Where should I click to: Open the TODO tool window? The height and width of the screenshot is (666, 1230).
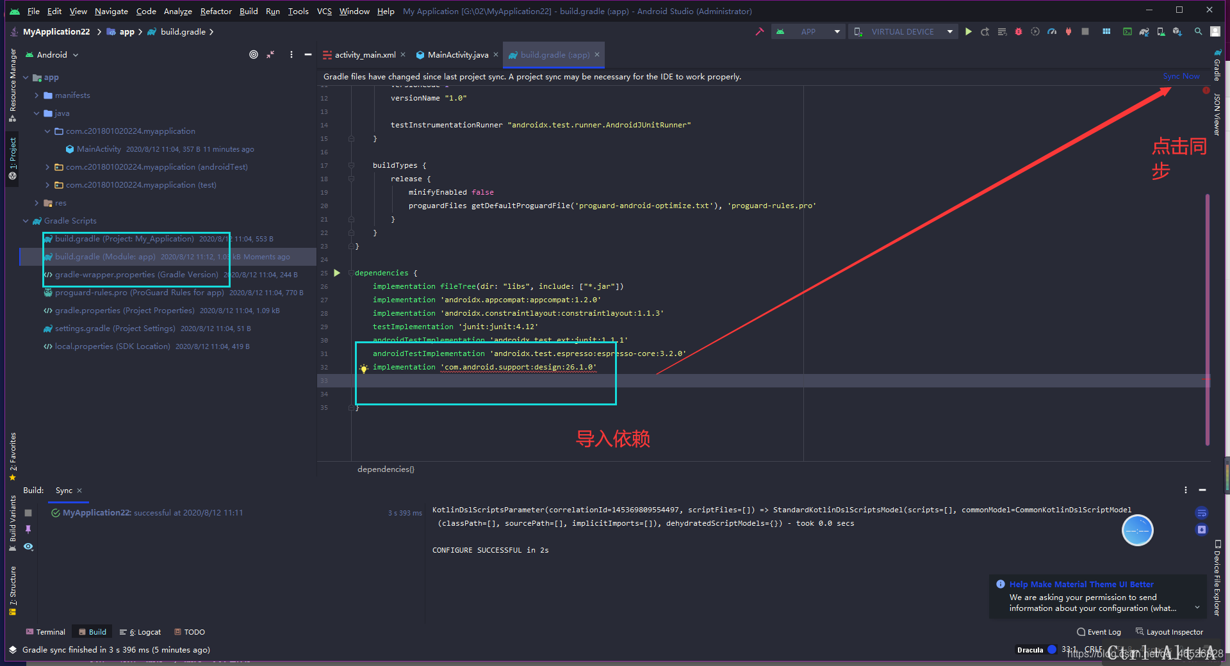click(190, 632)
